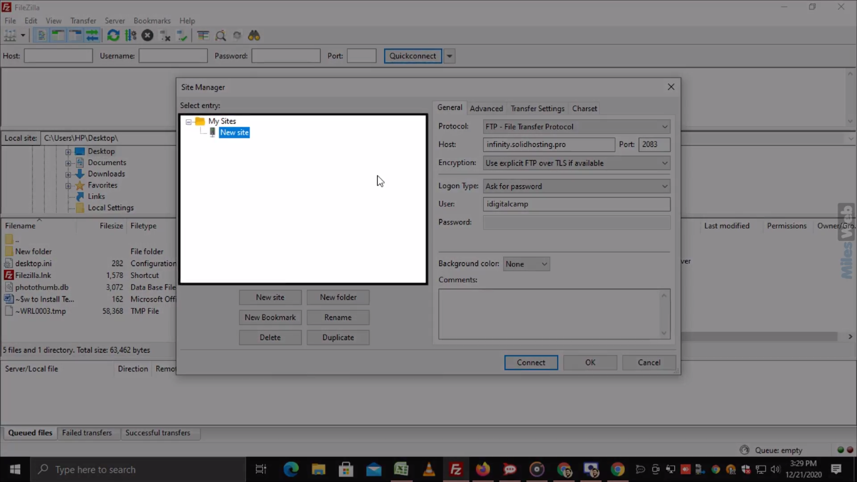
Task: Click the Disconnect from server icon
Action: coord(165,36)
